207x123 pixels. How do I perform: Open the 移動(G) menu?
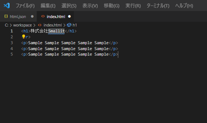pos(112,6)
